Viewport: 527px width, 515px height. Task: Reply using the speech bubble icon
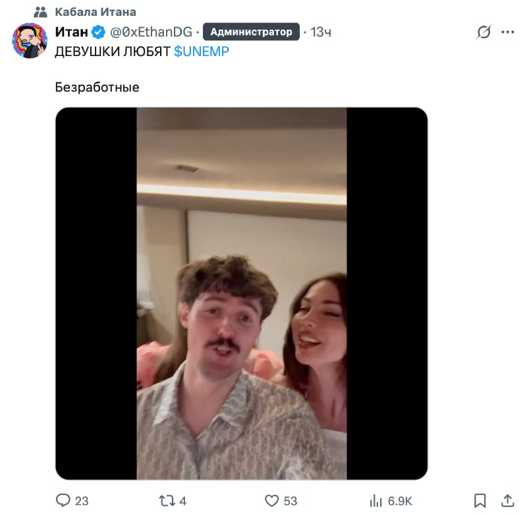tap(63, 500)
